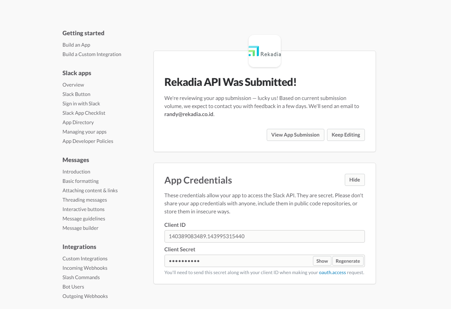Screen dimensions: 451x309
Task: View Interactive buttons docs
Action: point(83,209)
